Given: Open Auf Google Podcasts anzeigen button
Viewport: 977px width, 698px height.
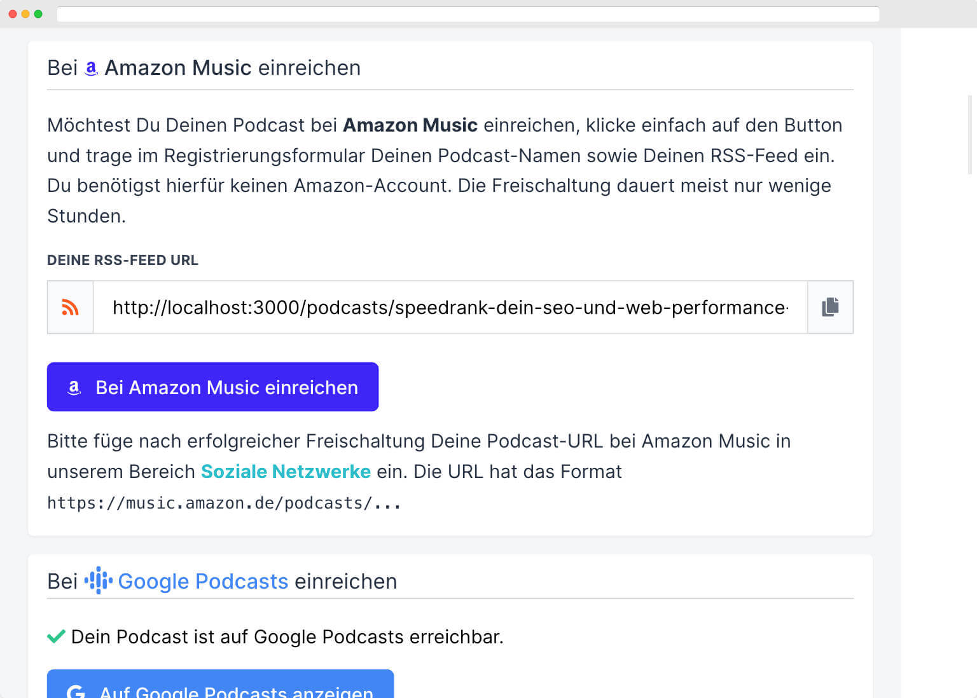Looking at the screenshot, I should click(x=220, y=684).
